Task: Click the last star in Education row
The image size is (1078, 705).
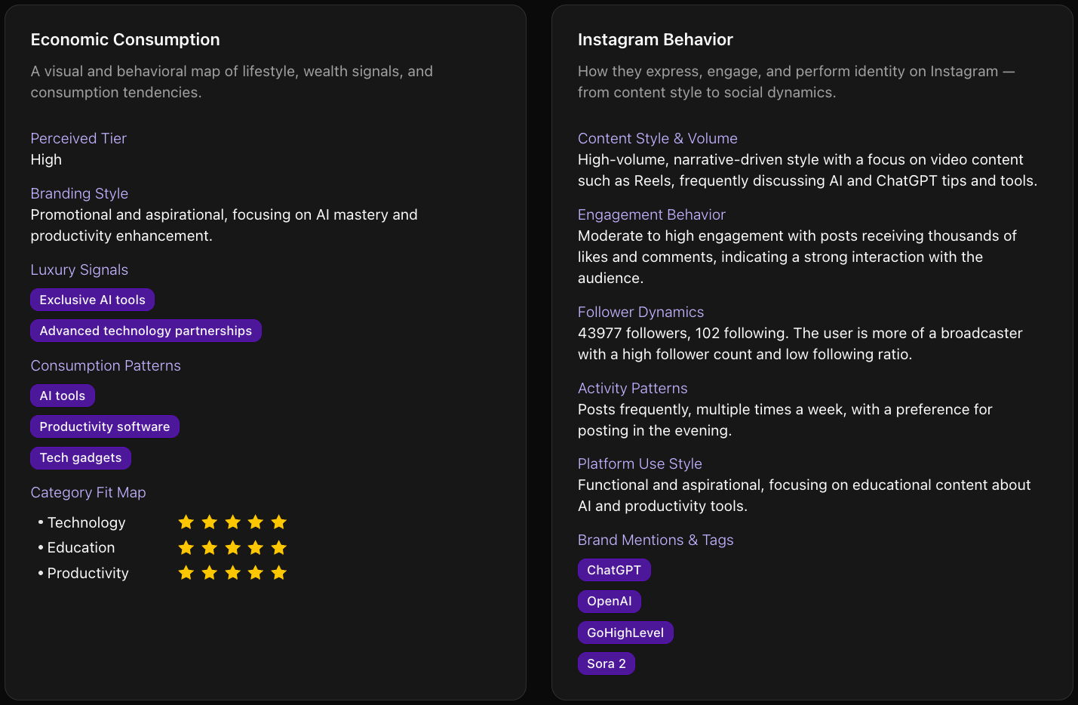Action: pos(279,548)
